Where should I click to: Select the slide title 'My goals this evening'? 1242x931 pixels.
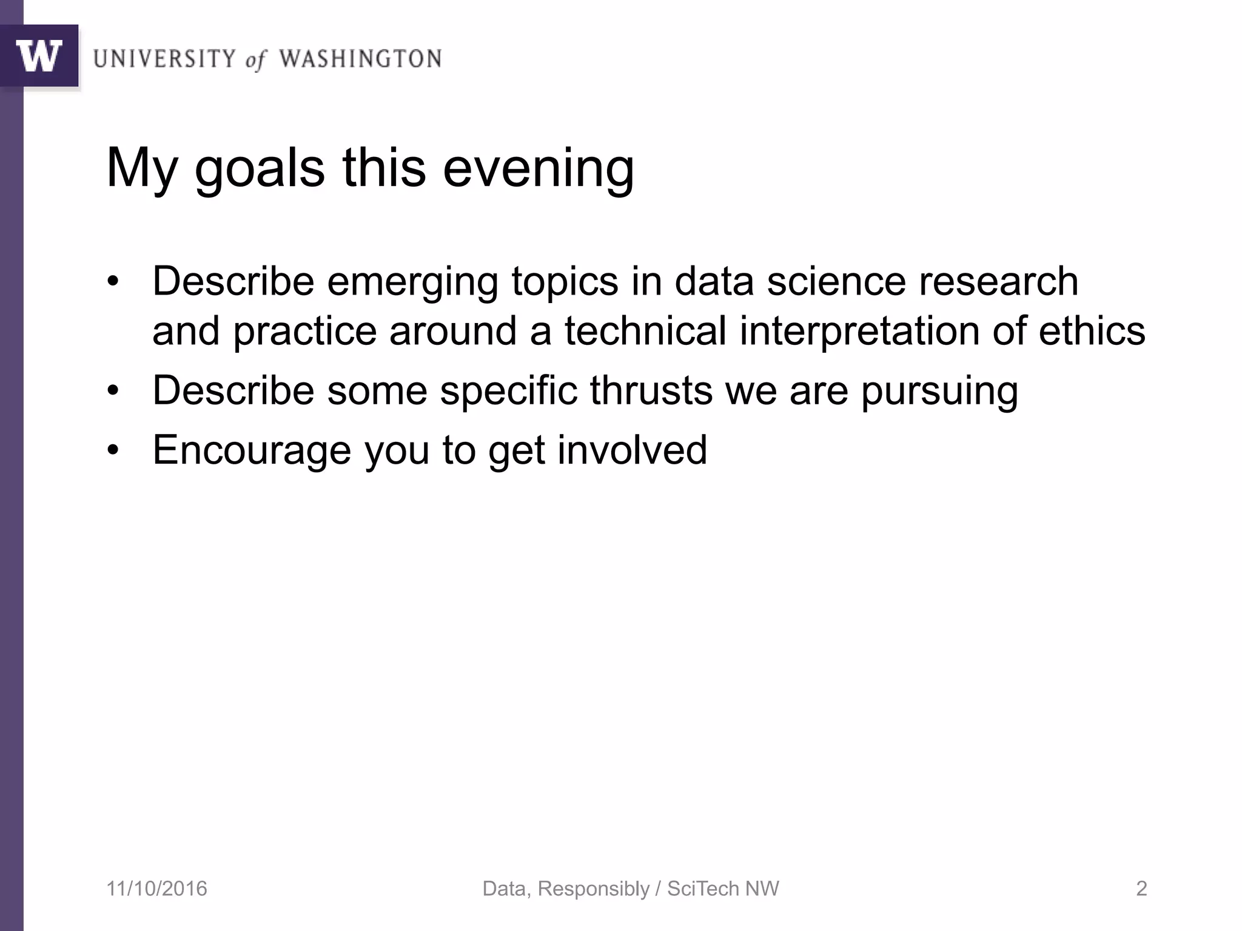coord(370,168)
